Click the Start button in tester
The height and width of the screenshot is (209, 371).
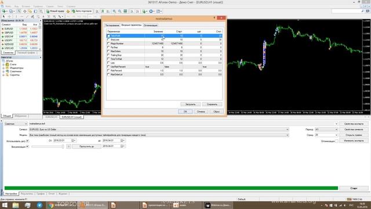(x=354, y=188)
